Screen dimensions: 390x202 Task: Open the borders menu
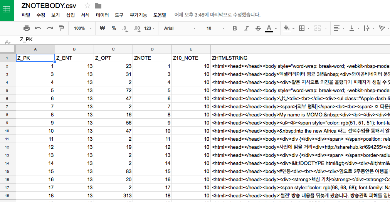[303, 29]
